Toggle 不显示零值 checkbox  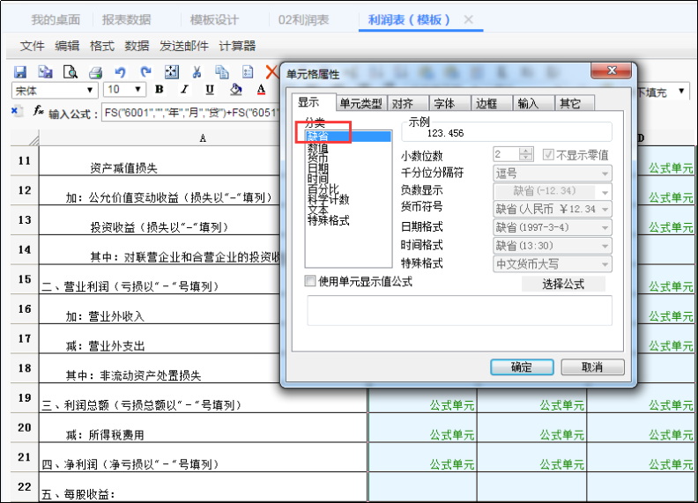point(548,155)
